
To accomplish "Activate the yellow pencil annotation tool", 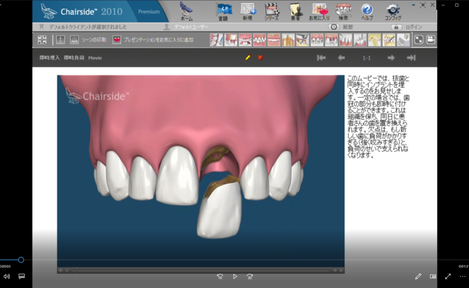I will 248,58.
